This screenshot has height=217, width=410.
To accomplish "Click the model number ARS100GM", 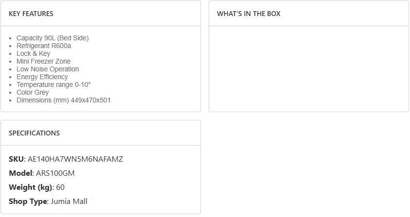I will point(55,173).
